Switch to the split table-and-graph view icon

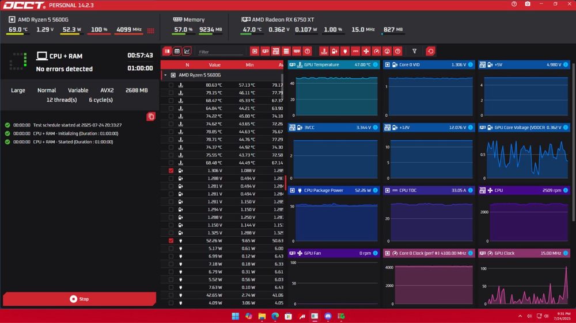pyautogui.click(x=167, y=51)
